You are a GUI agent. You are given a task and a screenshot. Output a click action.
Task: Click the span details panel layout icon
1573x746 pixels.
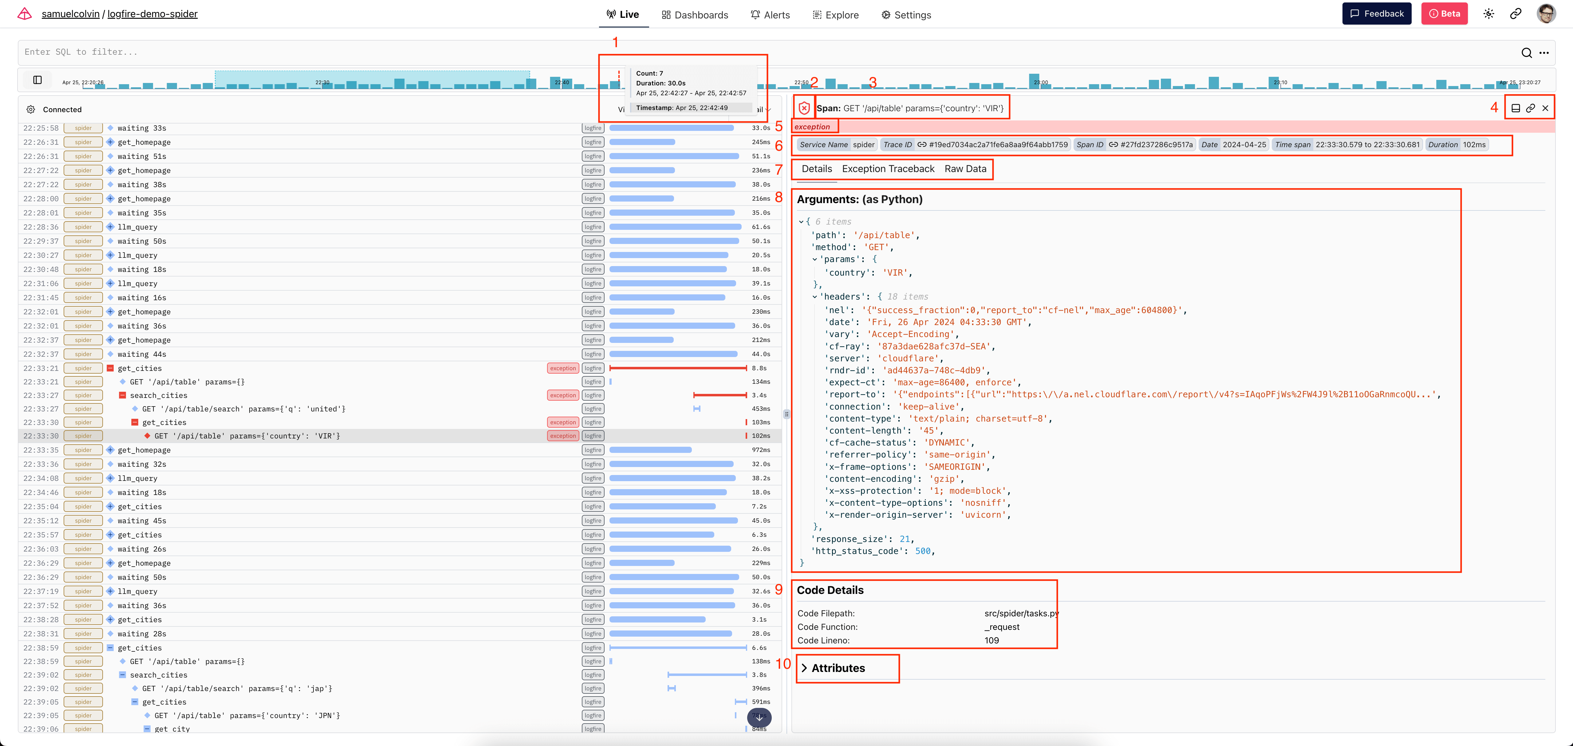tap(1516, 109)
